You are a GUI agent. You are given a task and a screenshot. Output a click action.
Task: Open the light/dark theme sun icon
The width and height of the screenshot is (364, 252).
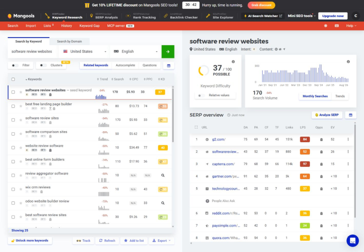click(326, 26)
